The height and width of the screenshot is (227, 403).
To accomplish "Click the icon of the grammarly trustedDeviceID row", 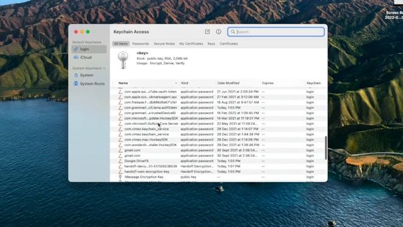I will click(x=120, y=113).
